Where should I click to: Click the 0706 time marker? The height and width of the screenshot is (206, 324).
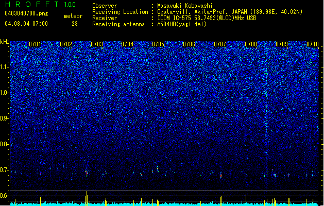click(189, 44)
